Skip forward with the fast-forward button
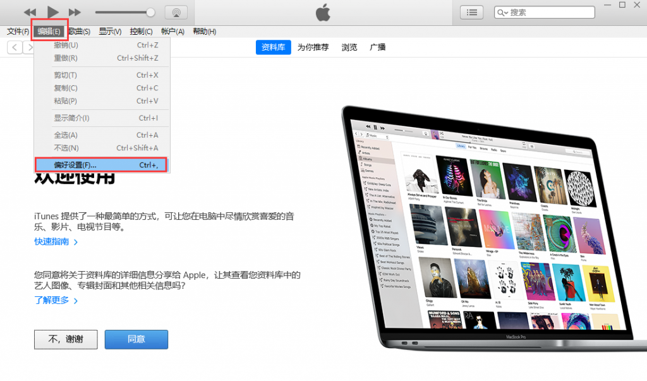Screen dimensions: 647x381 (75, 13)
